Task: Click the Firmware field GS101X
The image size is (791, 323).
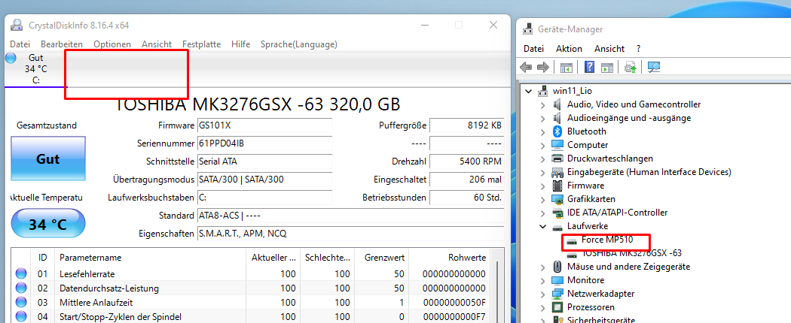Action: [x=264, y=125]
